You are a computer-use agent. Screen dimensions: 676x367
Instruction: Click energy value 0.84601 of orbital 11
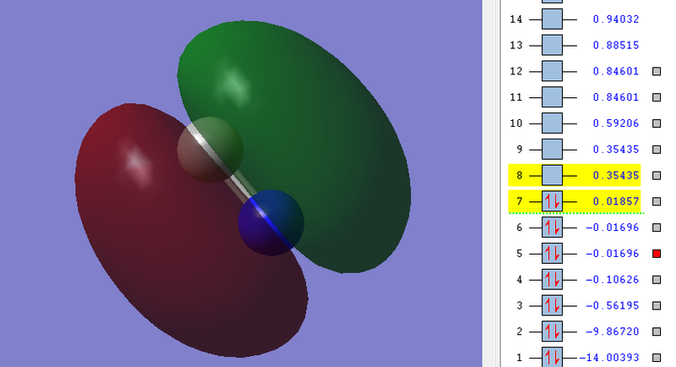616,97
